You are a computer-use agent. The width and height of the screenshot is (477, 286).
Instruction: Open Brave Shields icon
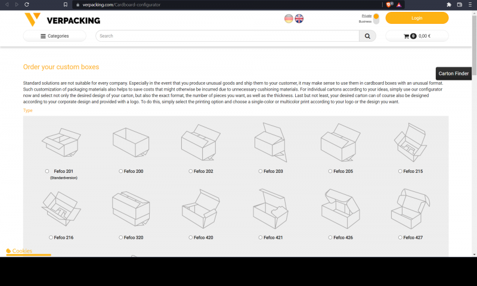point(389,5)
